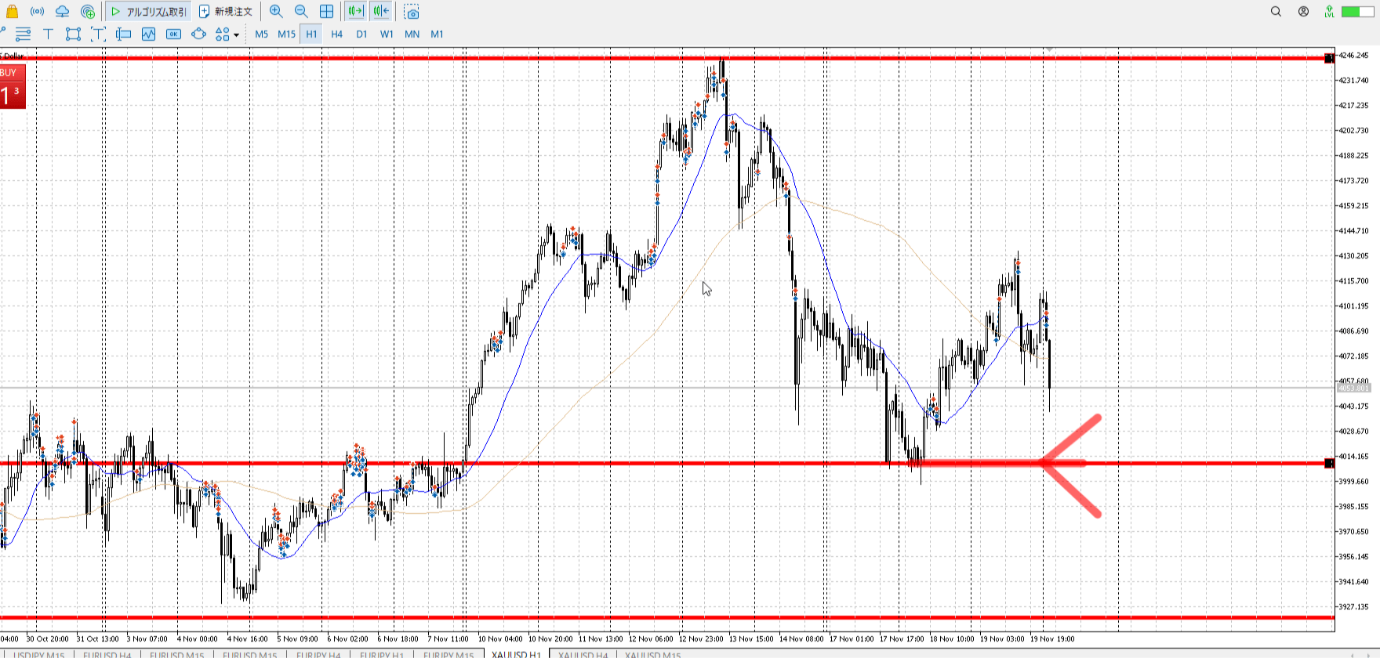Take a chart screenshot with camera icon
Screen dimensions: 1380x658
tap(412, 12)
